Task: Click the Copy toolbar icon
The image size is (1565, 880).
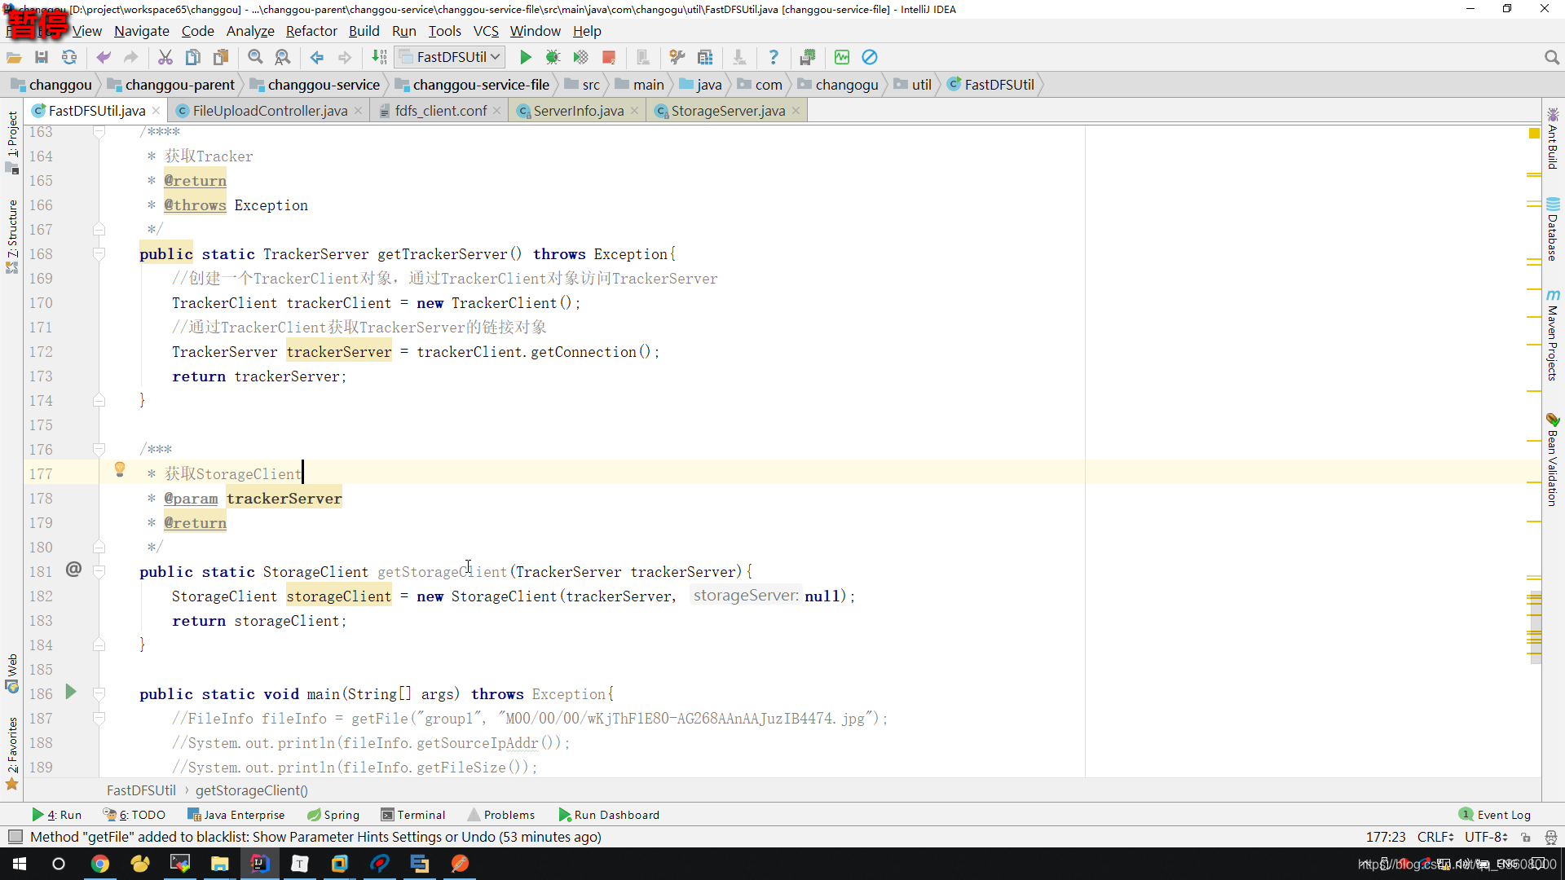Action: pos(193,57)
